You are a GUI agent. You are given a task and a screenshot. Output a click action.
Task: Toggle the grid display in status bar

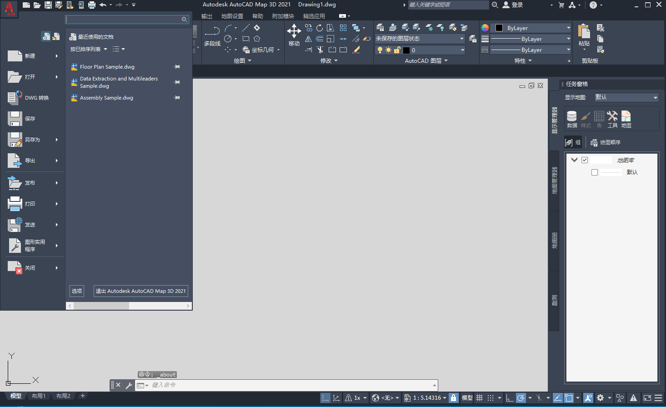(x=479, y=398)
